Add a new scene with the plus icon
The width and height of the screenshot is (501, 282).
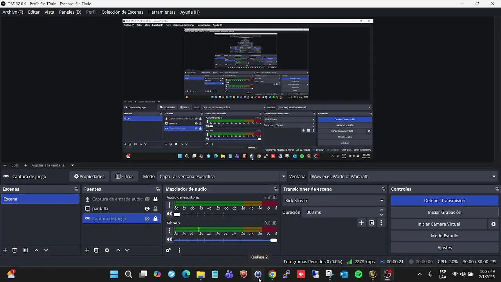click(x=5, y=250)
